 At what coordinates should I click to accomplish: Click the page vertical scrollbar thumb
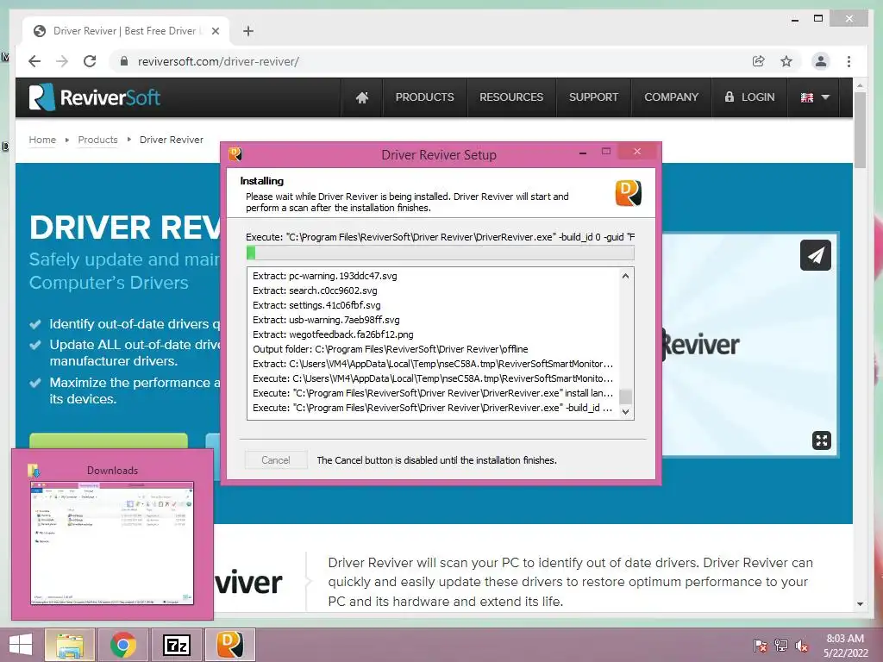tap(860, 129)
